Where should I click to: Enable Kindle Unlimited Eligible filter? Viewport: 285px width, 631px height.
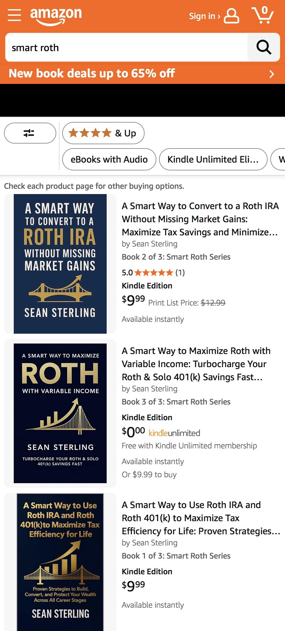pyautogui.click(x=213, y=159)
